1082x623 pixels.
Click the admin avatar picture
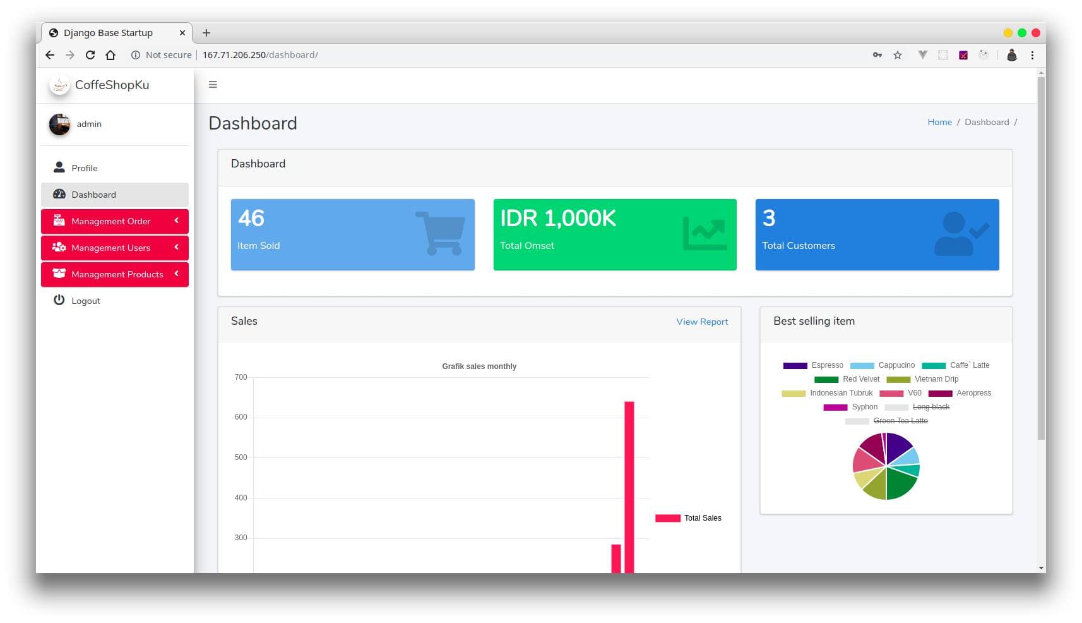(59, 124)
